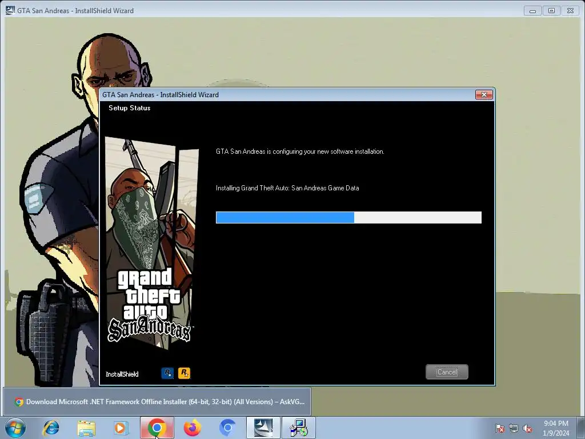Open Firefox from the taskbar
This screenshot has width=585, height=439.
coord(193,428)
